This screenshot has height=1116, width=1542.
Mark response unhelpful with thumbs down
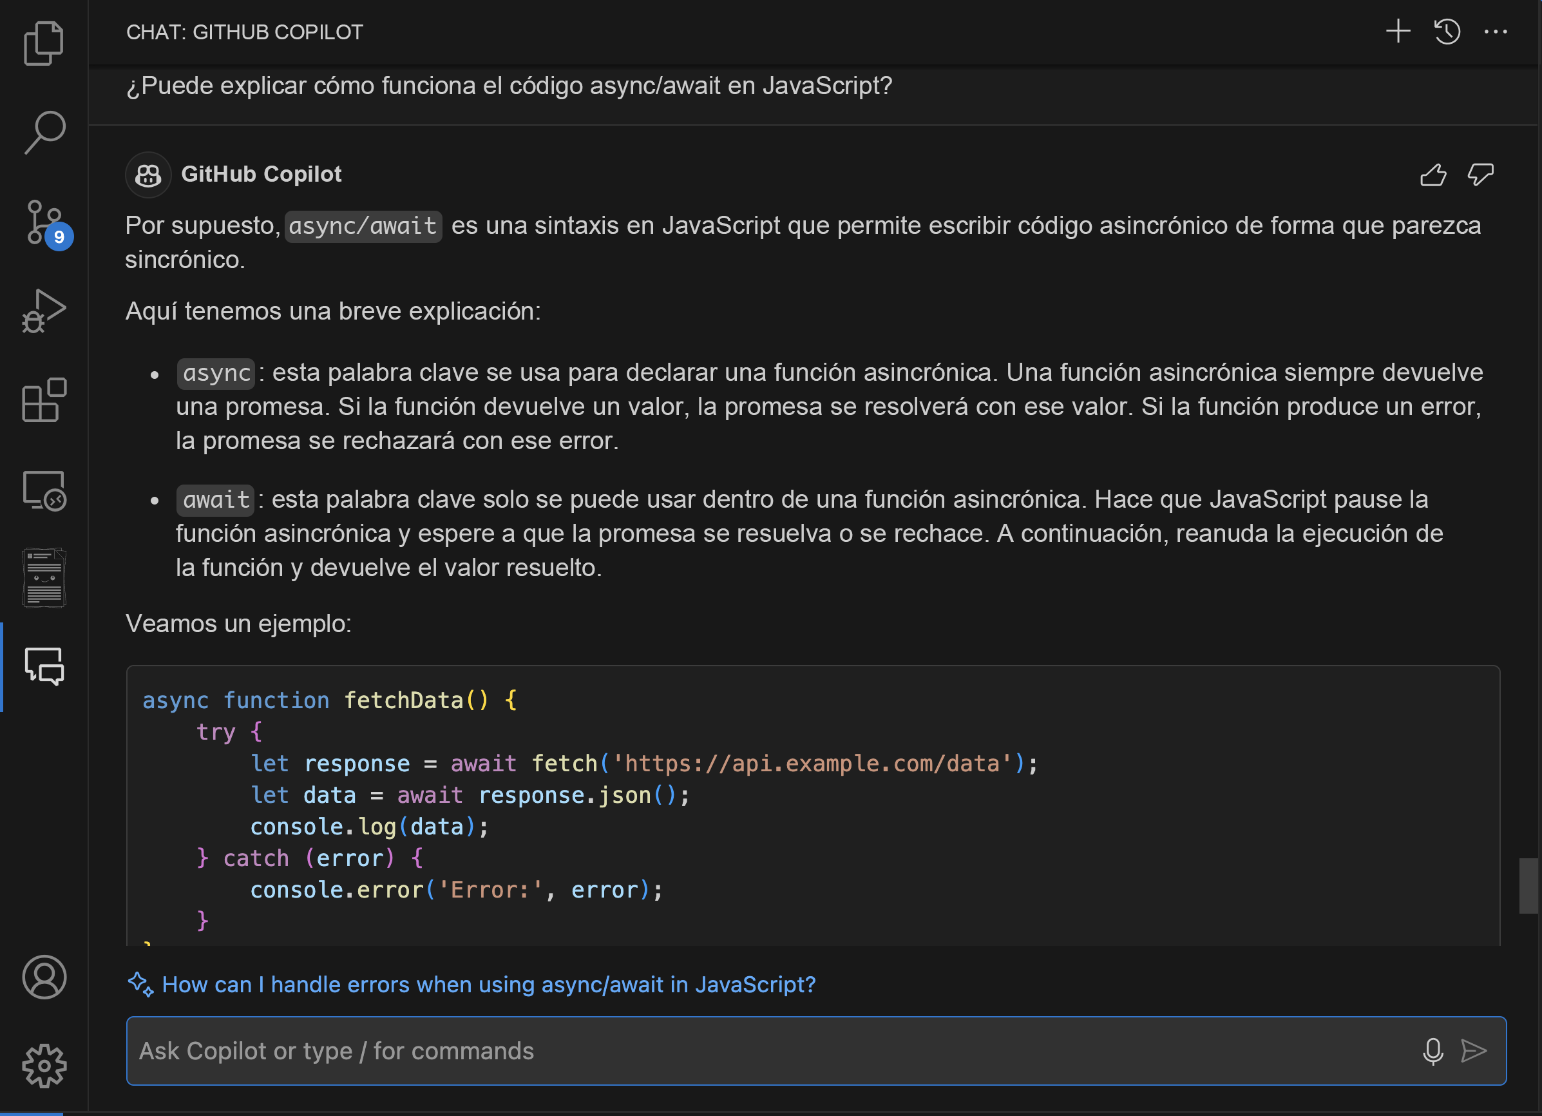[1480, 175]
